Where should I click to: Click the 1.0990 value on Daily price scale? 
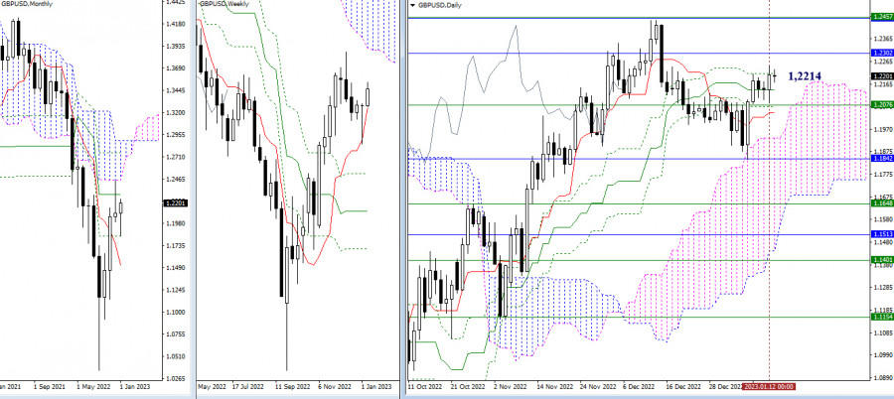882,354
